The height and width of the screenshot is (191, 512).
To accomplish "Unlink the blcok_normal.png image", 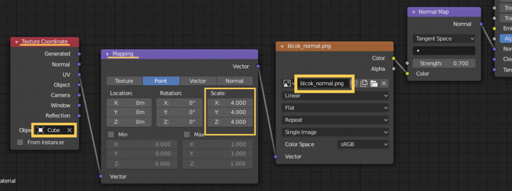I will pyautogui.click(x=384, y=84).
